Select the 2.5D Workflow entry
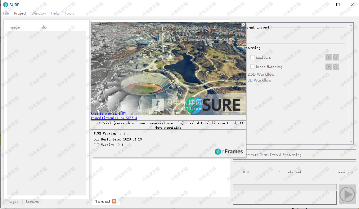Screen dimensions: 359x209 [x=261, y=74]
